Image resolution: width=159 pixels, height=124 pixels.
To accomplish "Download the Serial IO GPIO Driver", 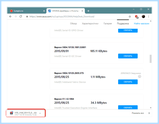I will [128, 30].
